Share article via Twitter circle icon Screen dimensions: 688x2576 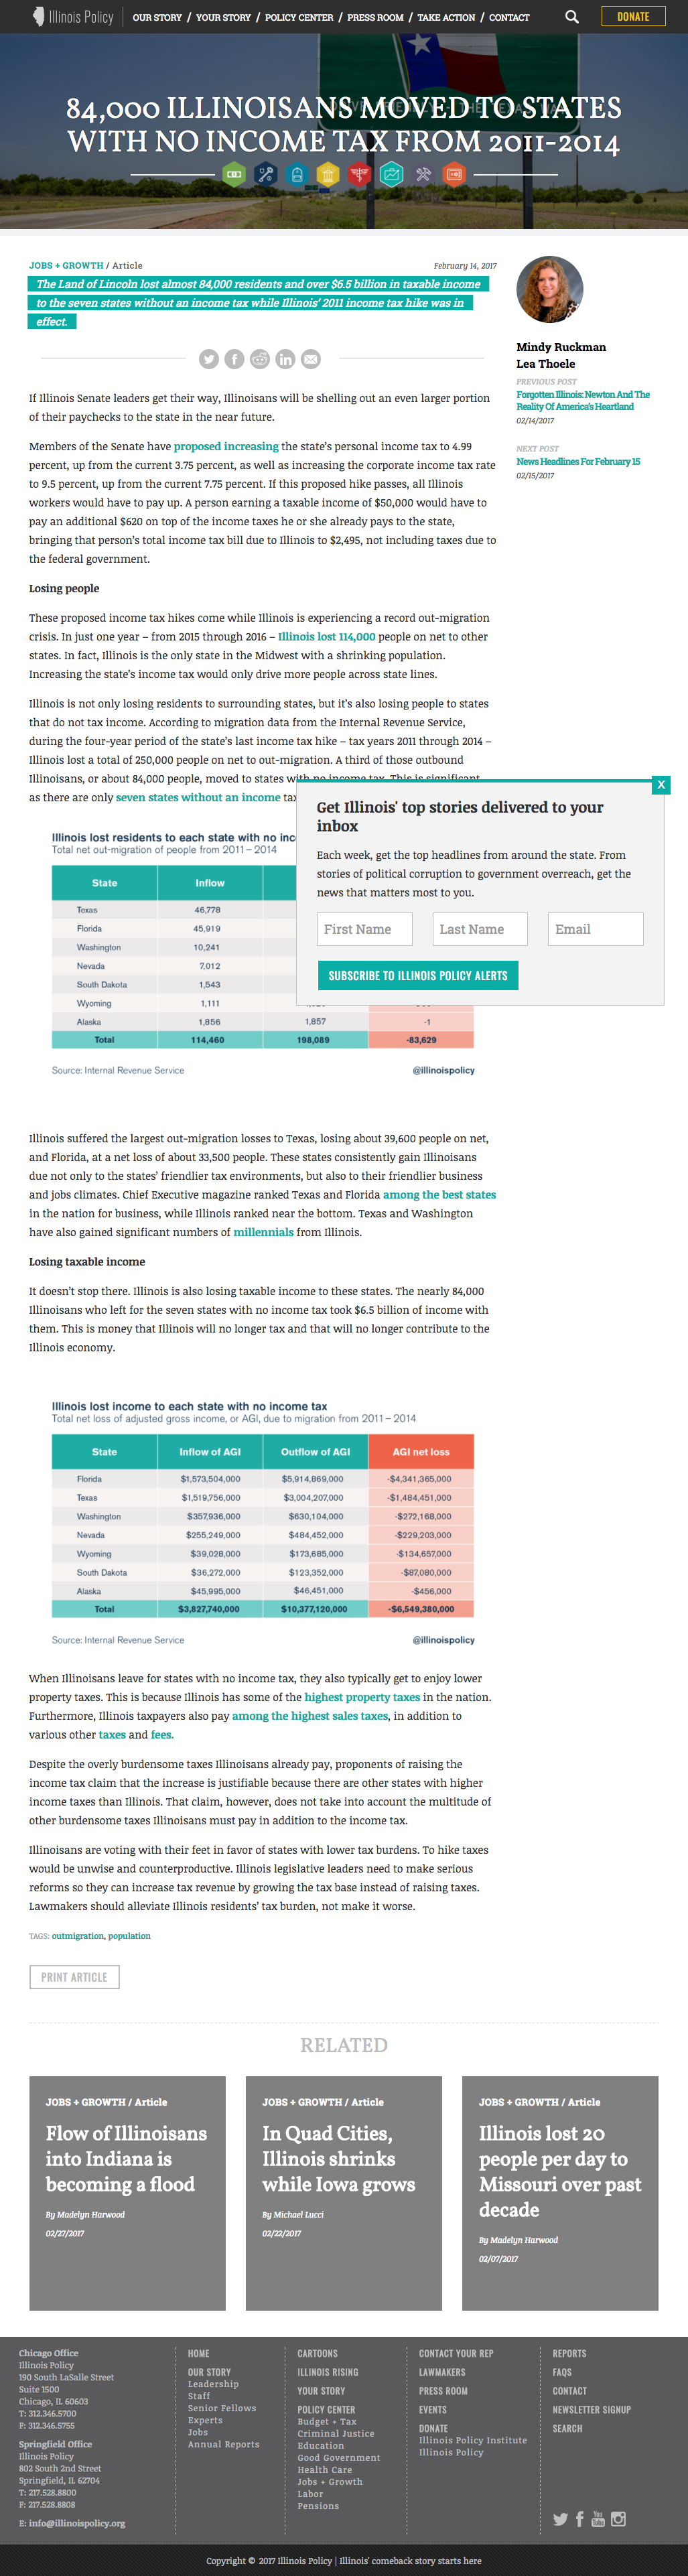208,359
